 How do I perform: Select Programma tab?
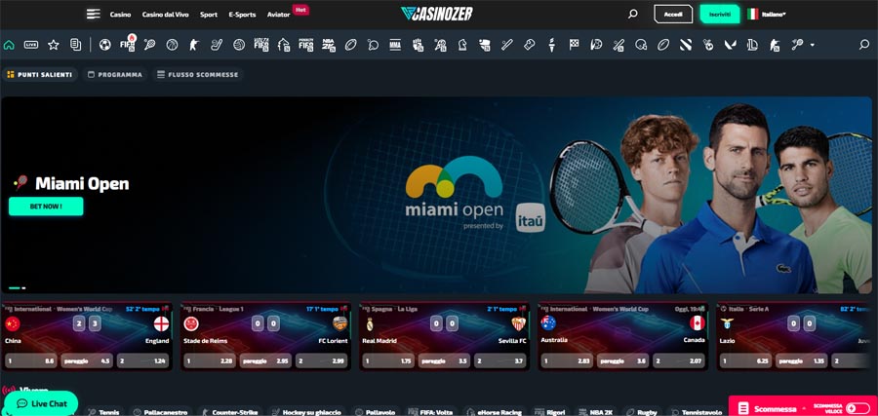click(115, 74)
